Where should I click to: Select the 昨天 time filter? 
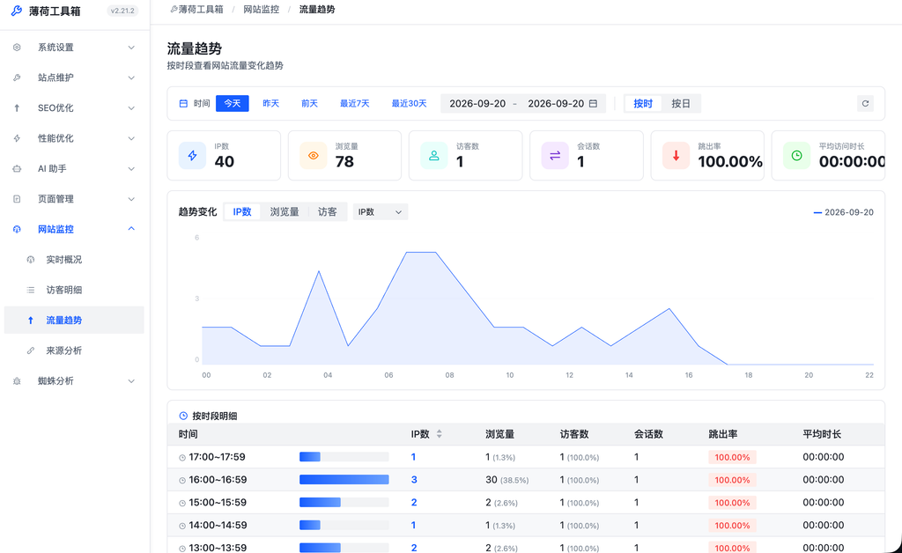point(271,104)
